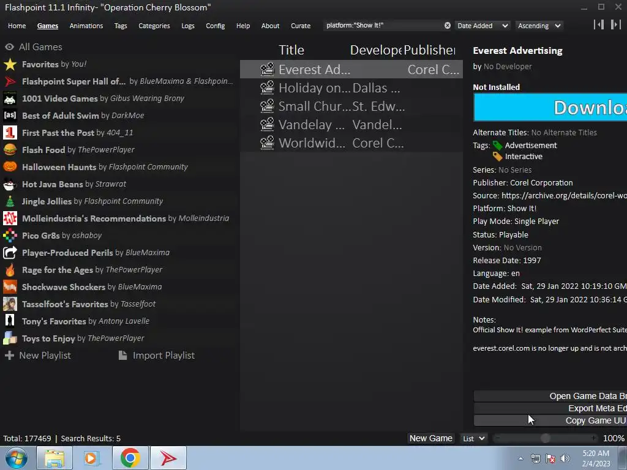Screen dimensions: 627x470
Task: Open the First Past the Post icon
Action: [10, 133]
